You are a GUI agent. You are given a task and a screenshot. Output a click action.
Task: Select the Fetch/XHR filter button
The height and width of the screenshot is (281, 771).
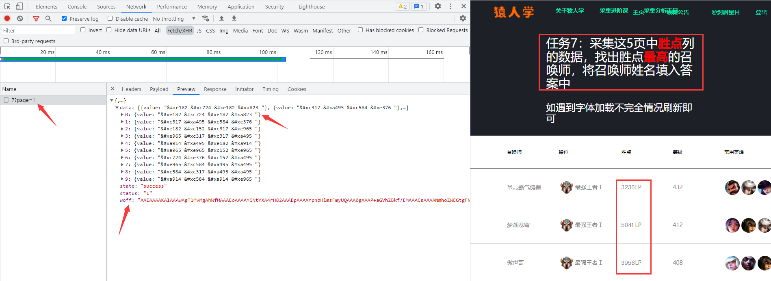(180, 30)
